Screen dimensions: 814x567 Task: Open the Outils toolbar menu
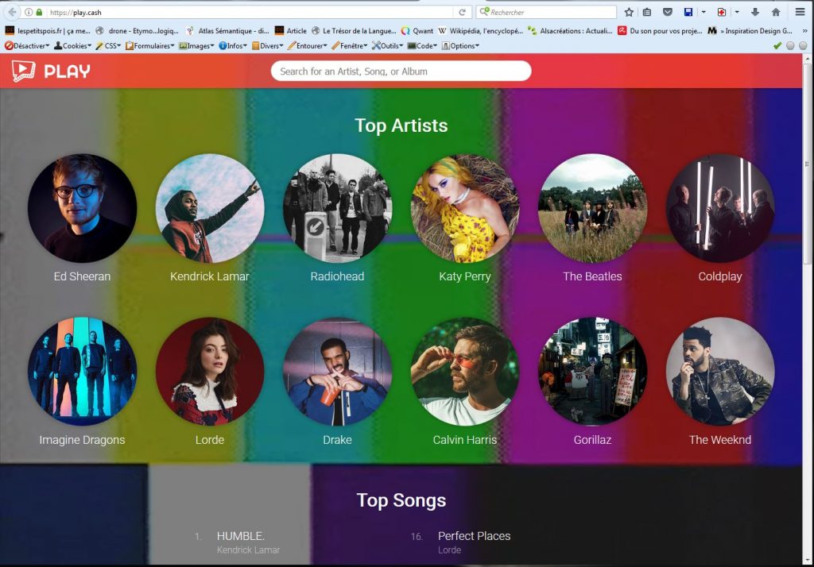pos(388,46)
